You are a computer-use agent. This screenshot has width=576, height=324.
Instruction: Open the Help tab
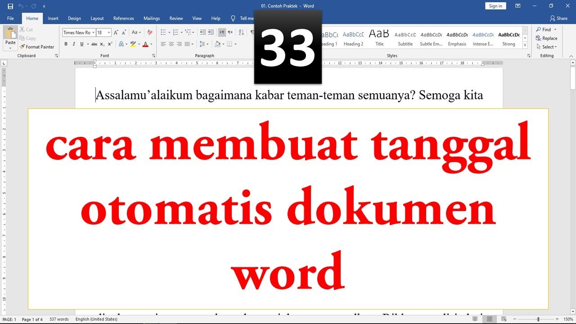point(216,18)
